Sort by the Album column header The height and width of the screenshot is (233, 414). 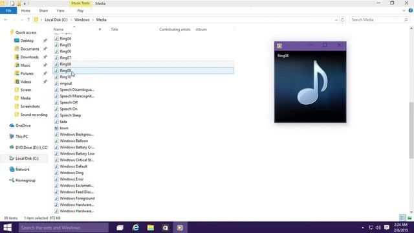pyautogui.click(x=201, y=29)
